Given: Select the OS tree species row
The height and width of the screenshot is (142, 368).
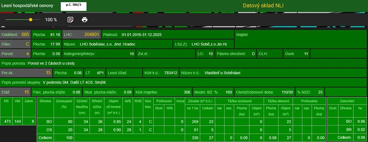Looking at the screenshot, I should [x=181, y=129].
